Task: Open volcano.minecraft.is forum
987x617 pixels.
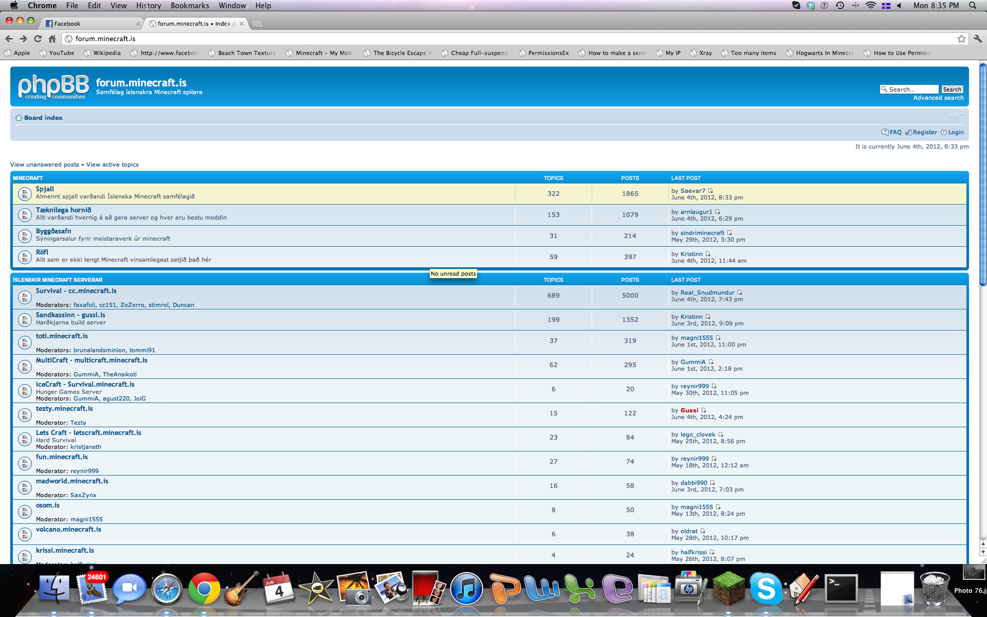Action: (x=68, y=530)
